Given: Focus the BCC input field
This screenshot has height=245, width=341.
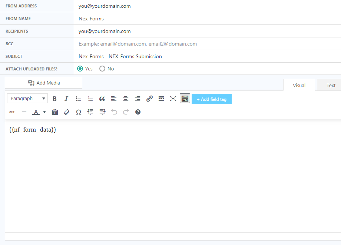Looking at the screenshot, I should tap(208, 44).
